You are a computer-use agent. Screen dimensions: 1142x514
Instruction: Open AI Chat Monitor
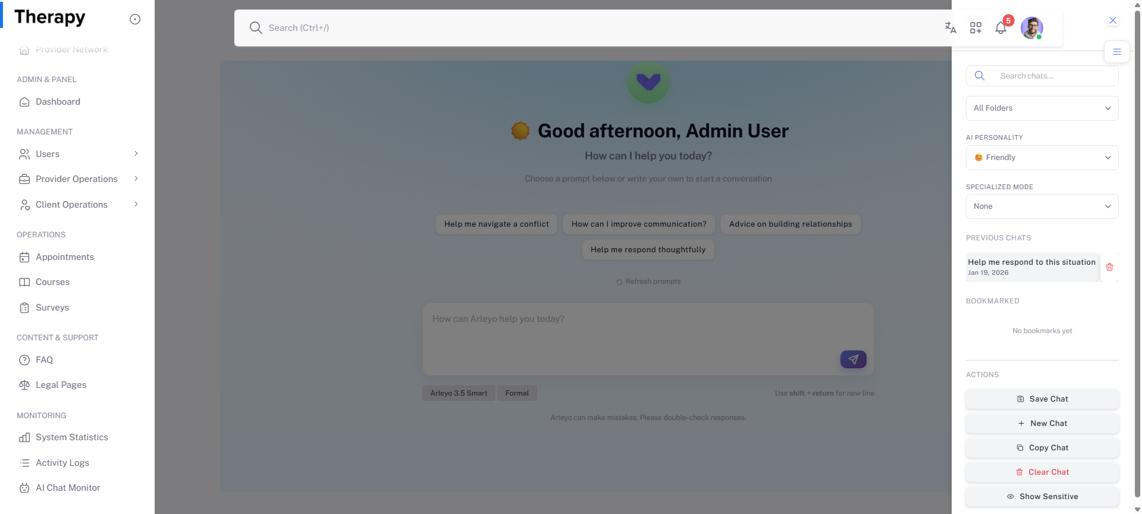coord(77,488)
